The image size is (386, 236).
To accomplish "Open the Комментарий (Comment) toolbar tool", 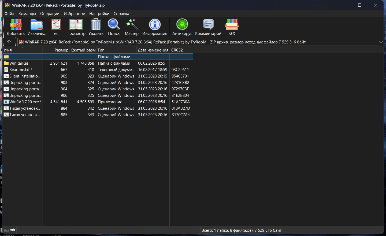I will tap(208, 25).
